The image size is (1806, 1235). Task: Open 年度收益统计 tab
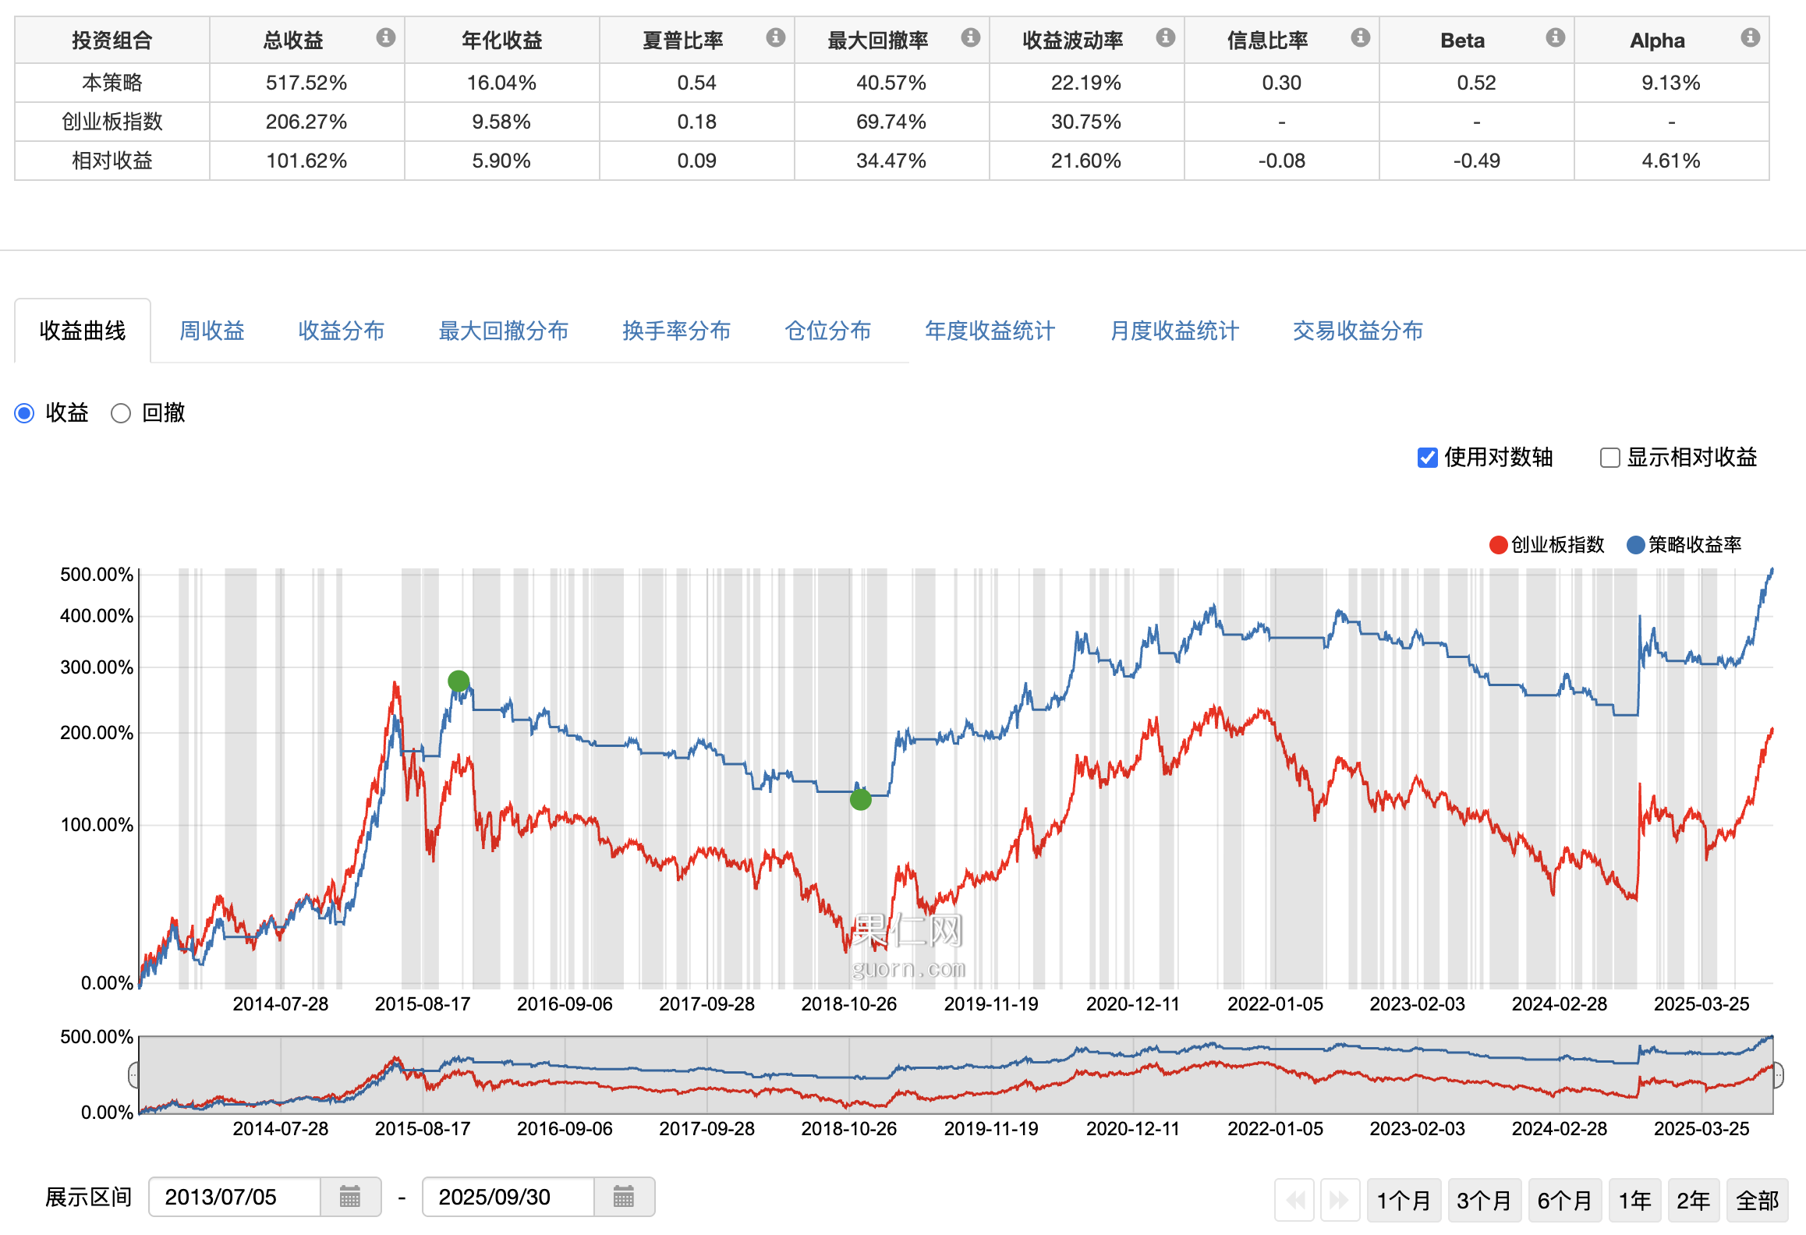[990, 331]
